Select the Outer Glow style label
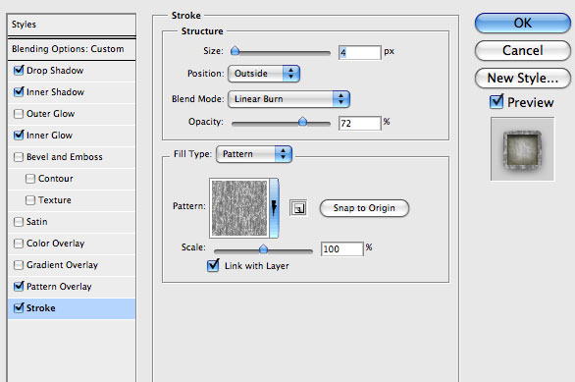575x382 pixels. point(51,114)
